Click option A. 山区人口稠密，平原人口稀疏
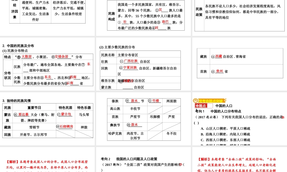This screenshot has height=172, width=287. tap(226, 128)
